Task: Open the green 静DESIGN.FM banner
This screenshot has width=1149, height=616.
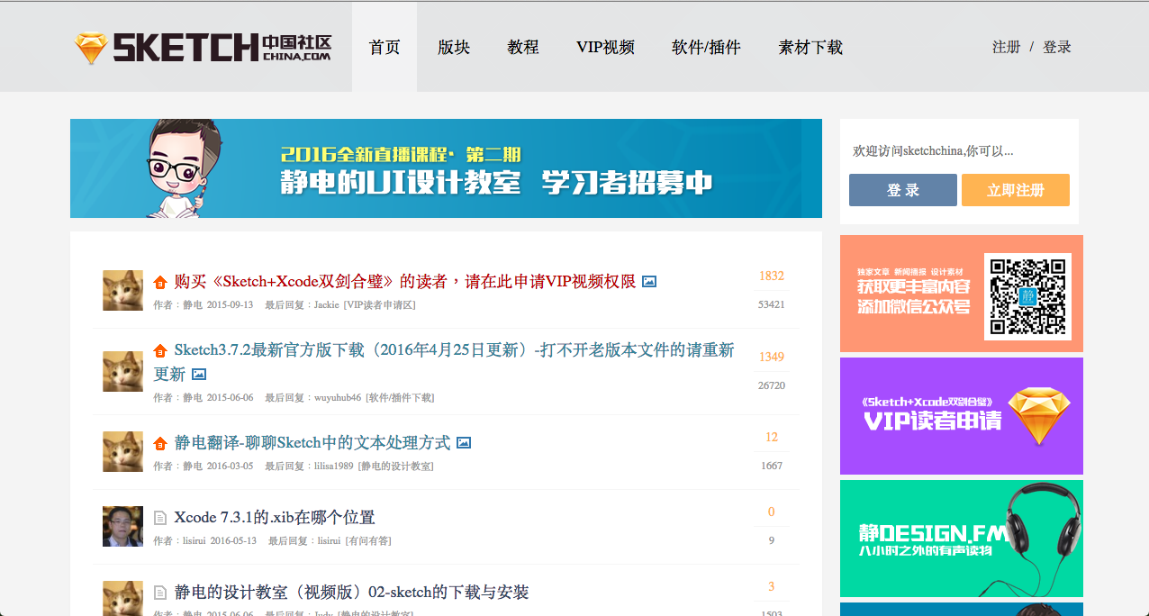Action: (962, 539)
